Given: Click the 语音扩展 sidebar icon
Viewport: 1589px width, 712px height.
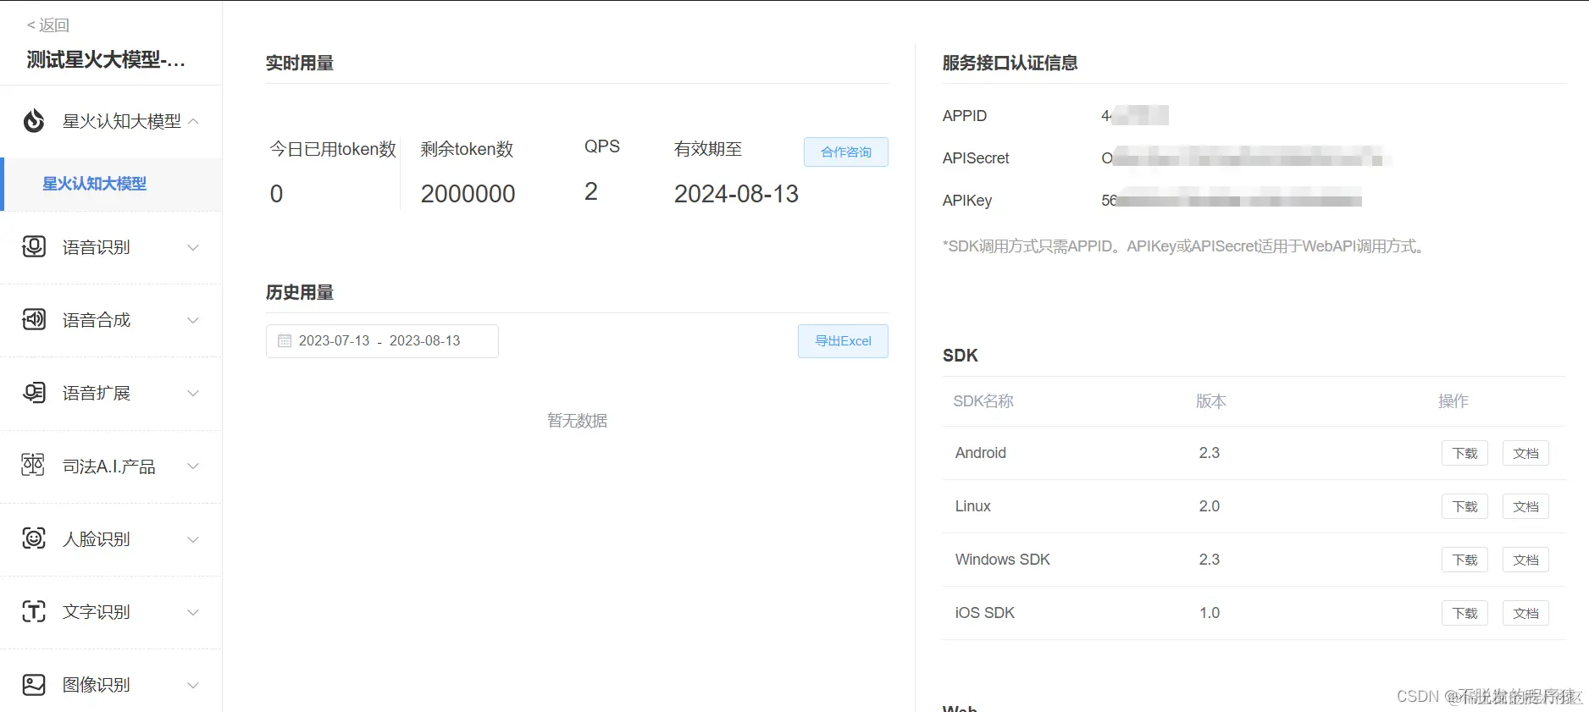Looking at the screenshot, I should tap(34, 393).
